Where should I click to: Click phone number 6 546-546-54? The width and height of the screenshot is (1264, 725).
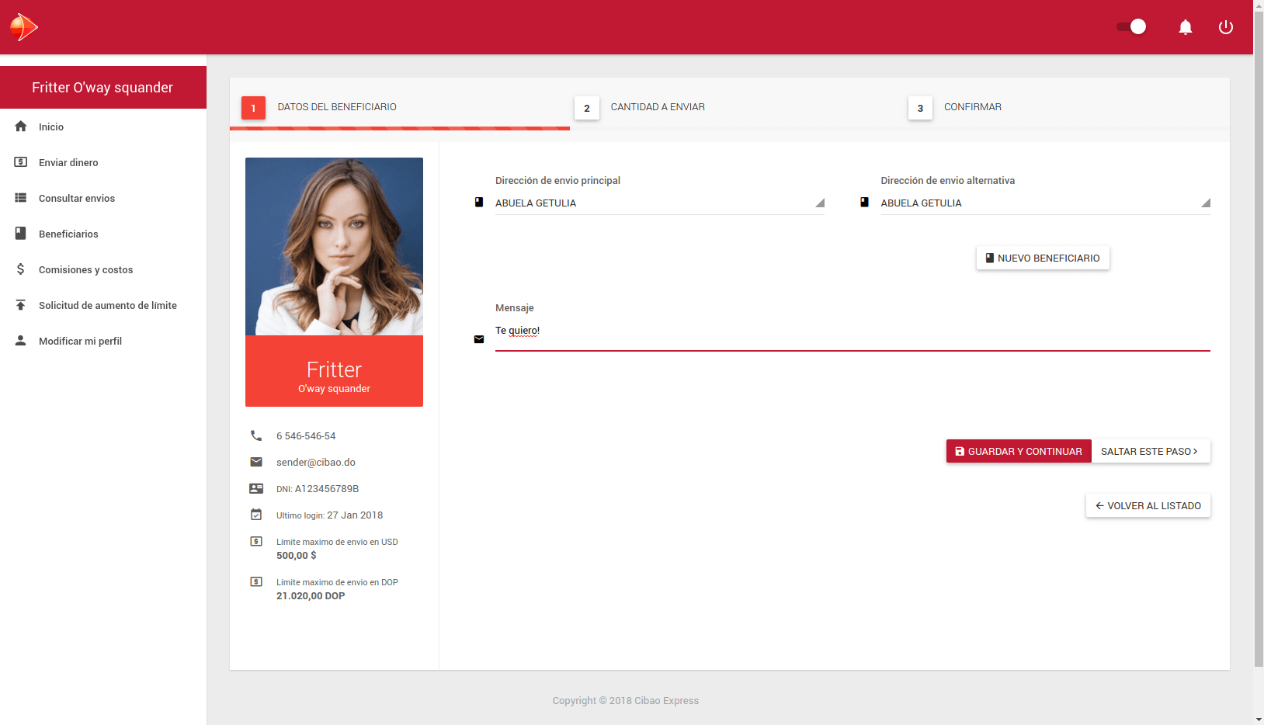306,436
